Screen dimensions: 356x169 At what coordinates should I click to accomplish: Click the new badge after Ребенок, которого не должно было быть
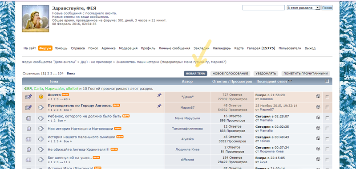click(x=126, y=116)
